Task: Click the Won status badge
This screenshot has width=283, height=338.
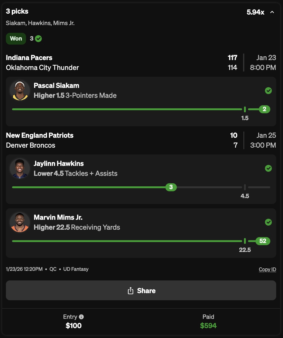Action: point(16,39)
